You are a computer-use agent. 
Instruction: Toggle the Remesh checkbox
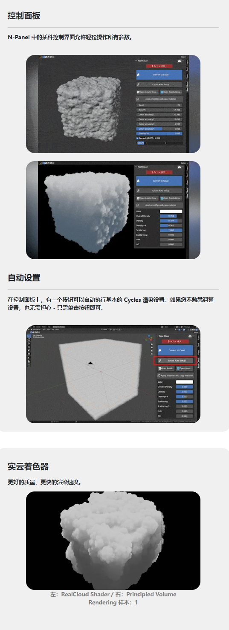tap(137, 138)
